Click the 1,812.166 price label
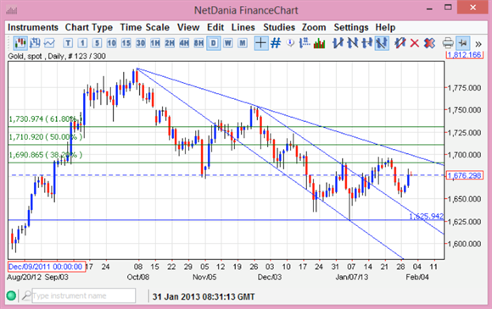 coord(464,55)
